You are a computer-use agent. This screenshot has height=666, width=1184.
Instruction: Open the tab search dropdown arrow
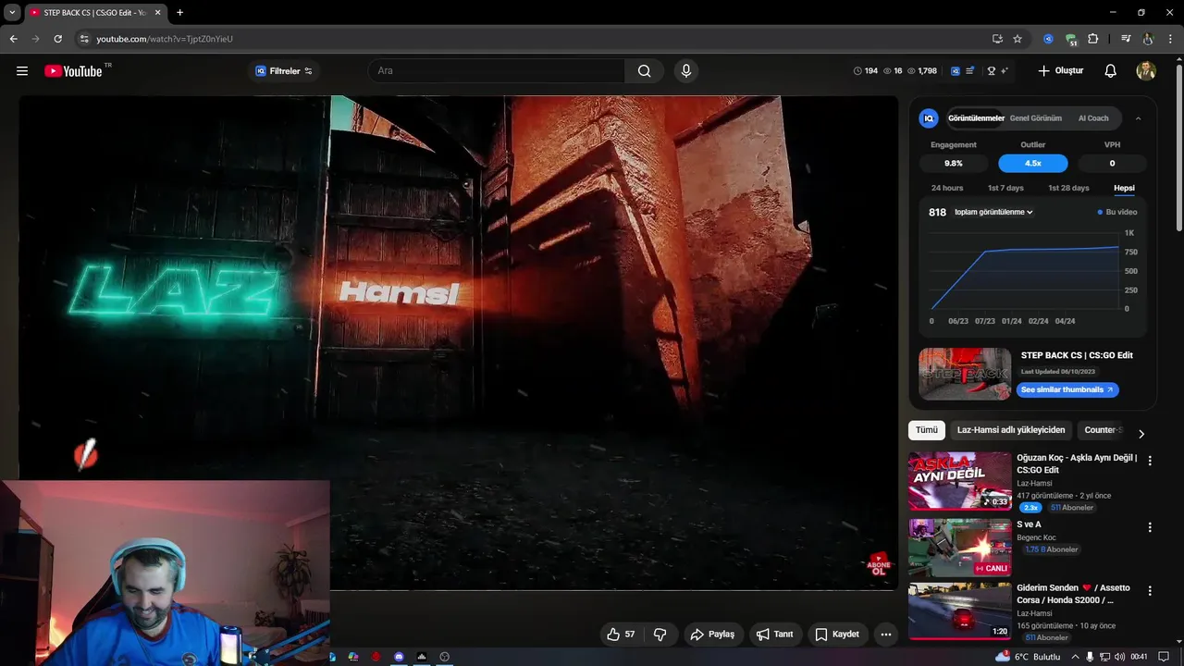click(12, 13)
